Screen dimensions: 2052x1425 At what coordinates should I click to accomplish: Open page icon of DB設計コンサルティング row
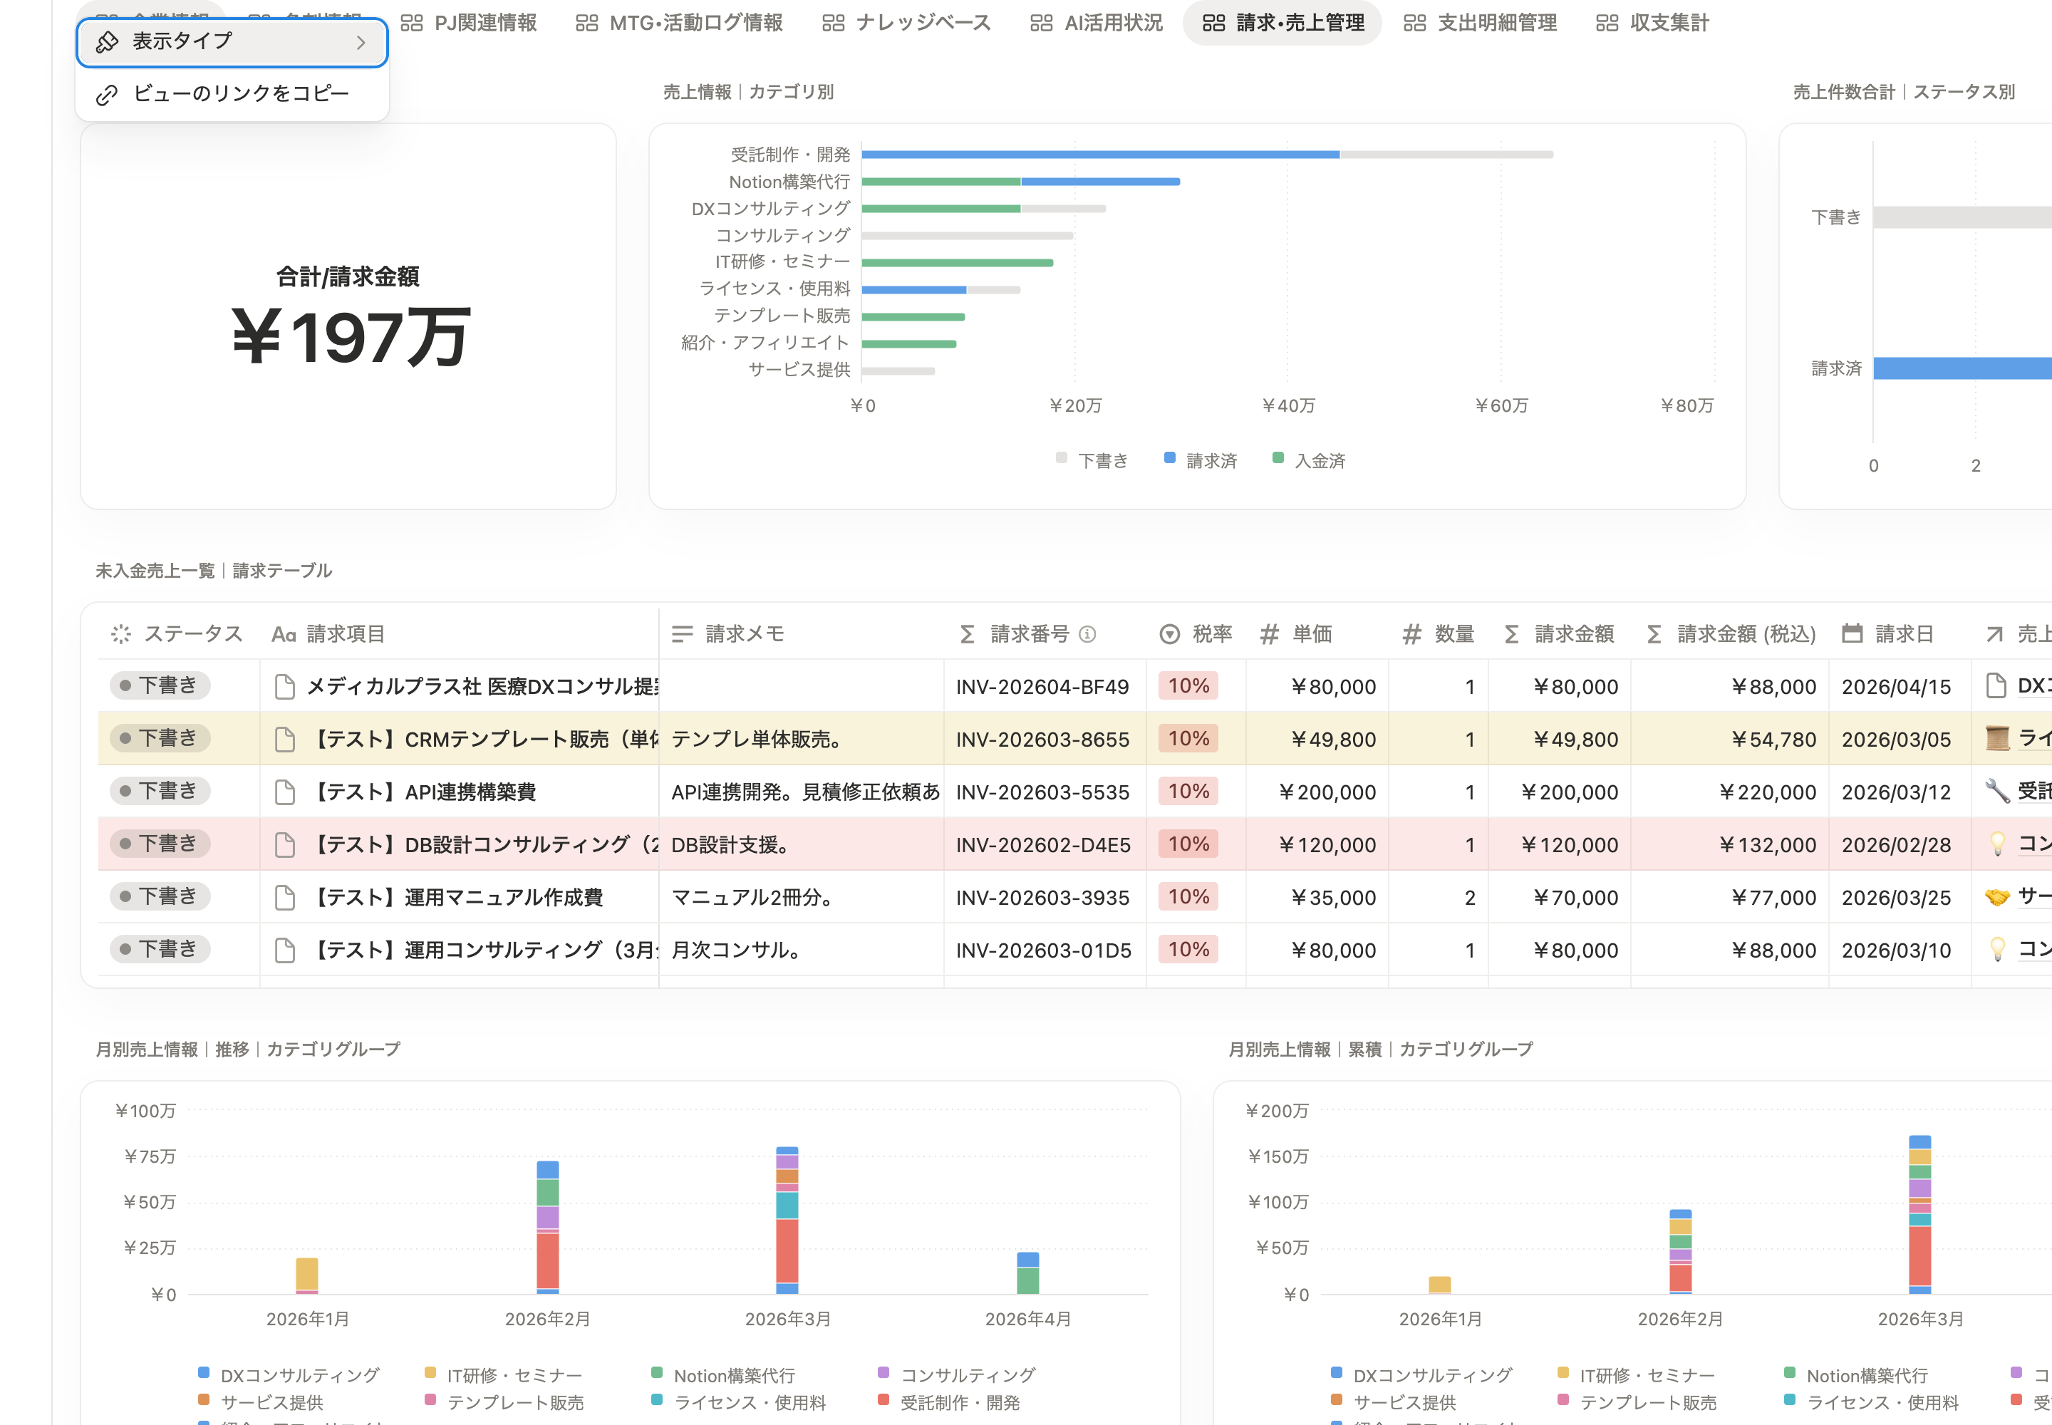(x=285, y=844)
